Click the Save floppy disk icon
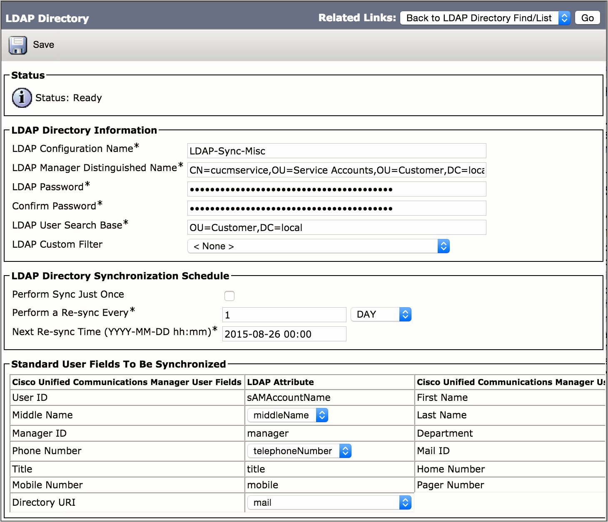 (x=17, y=45)
